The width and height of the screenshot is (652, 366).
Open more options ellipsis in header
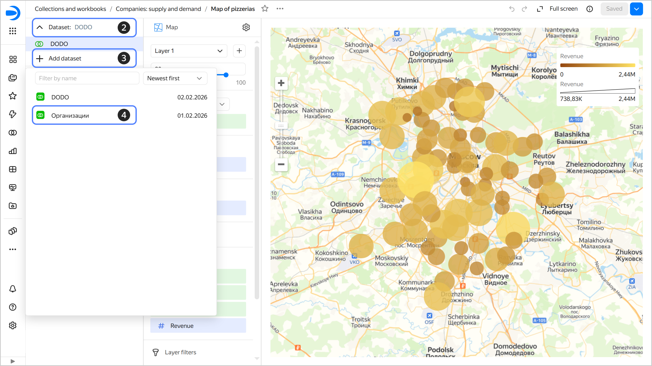(280, 9)
